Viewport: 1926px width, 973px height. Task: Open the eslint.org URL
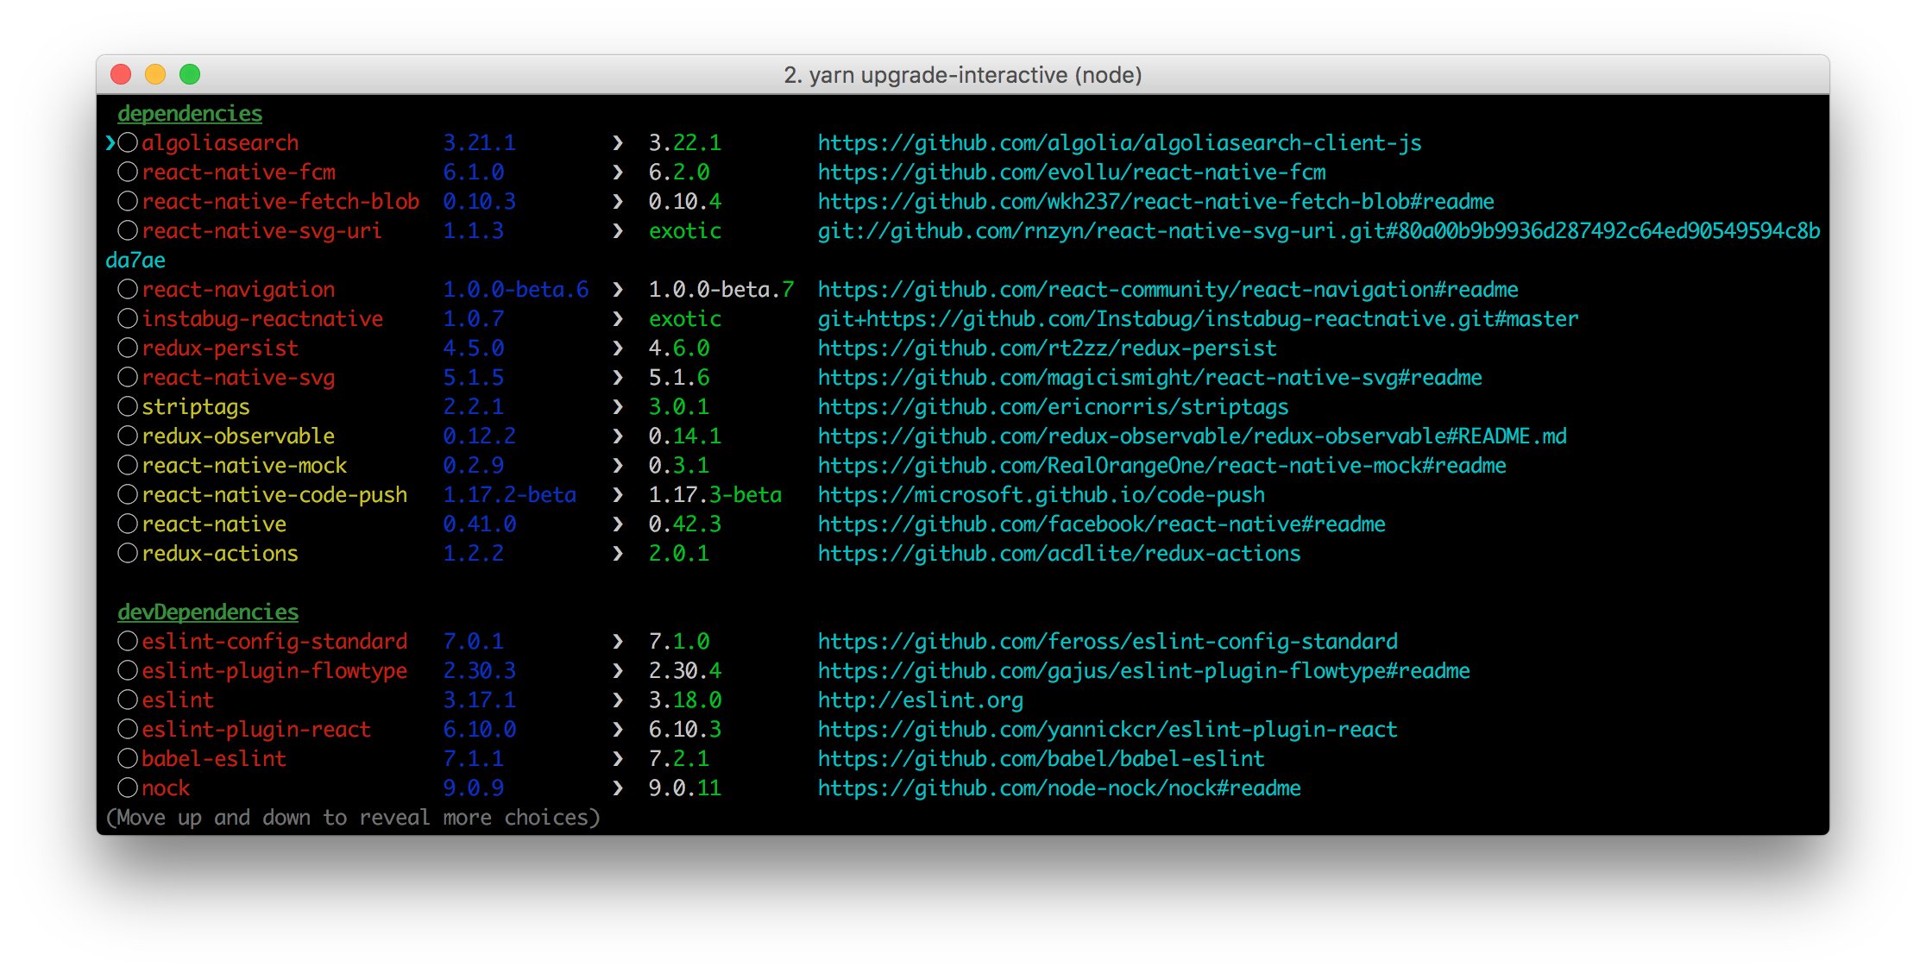pyautogui.click(x=920, y=700)
